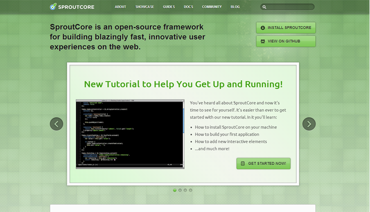Click the SproutCore tagline headline text
370x212 pixels.
click(x=127, y=37)
